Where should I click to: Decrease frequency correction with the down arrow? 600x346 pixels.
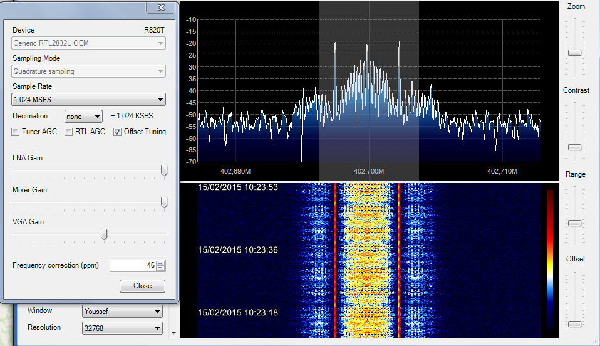point(161,269)
